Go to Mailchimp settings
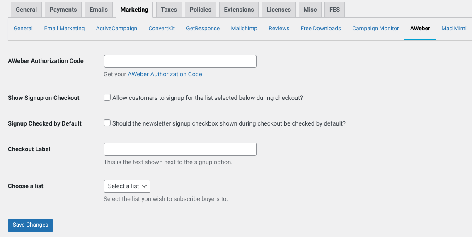 (x=244, y=28)
